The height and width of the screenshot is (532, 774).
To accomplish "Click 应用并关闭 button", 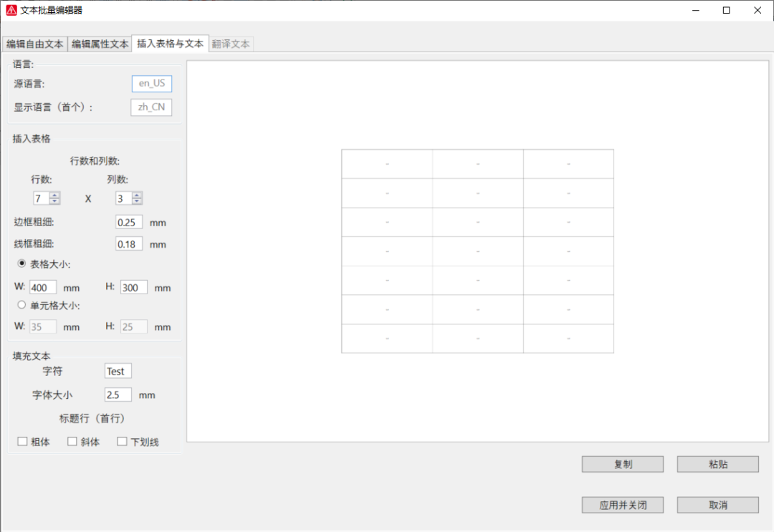I will 623,505.
